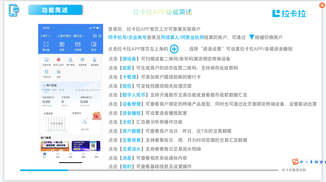Viewport: 326px width, 182px height.
Task: Click the blue 【商户数据】 text
Action: [x=132, y=131]
